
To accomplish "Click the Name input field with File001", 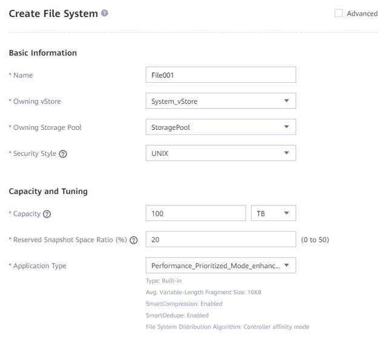I will (x=220, y=75).
